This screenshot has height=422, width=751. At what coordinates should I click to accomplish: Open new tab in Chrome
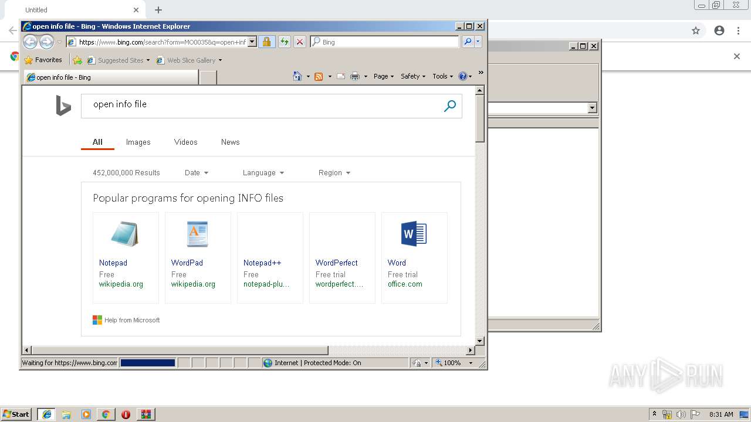pos(158,10)
